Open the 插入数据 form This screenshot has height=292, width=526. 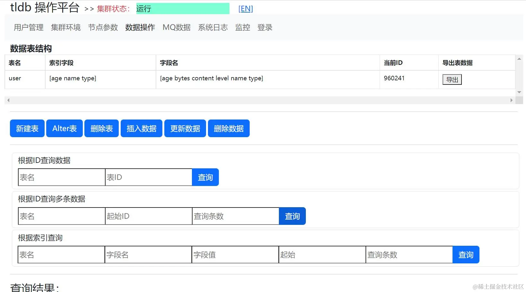coord(142,128)
